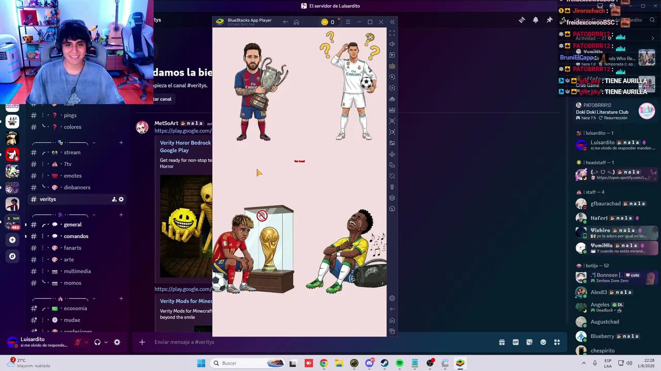Pick the Messi with trophy image
The height and width of the screenshot is (371, 661).
click(261, 91)
